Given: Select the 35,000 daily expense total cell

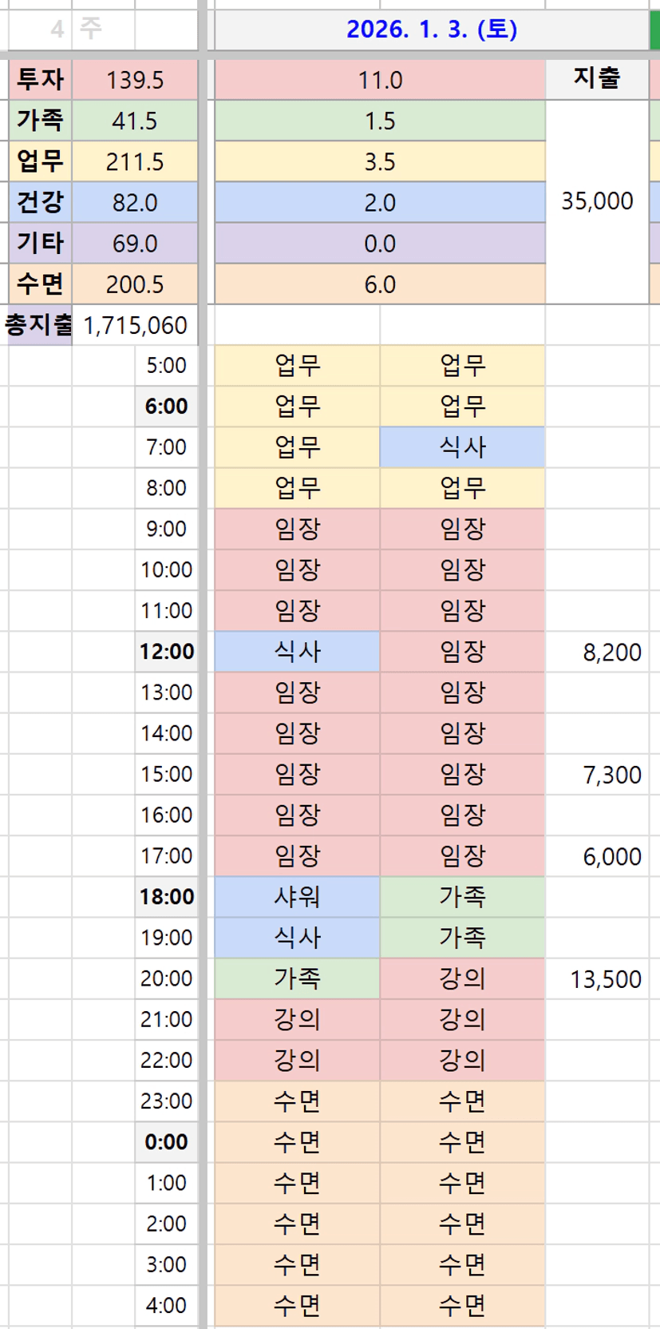Looking at the screenshot, I should pos(596,201).
